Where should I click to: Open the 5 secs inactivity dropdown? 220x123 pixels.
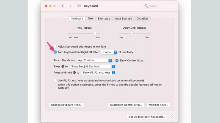pos(109,52)
